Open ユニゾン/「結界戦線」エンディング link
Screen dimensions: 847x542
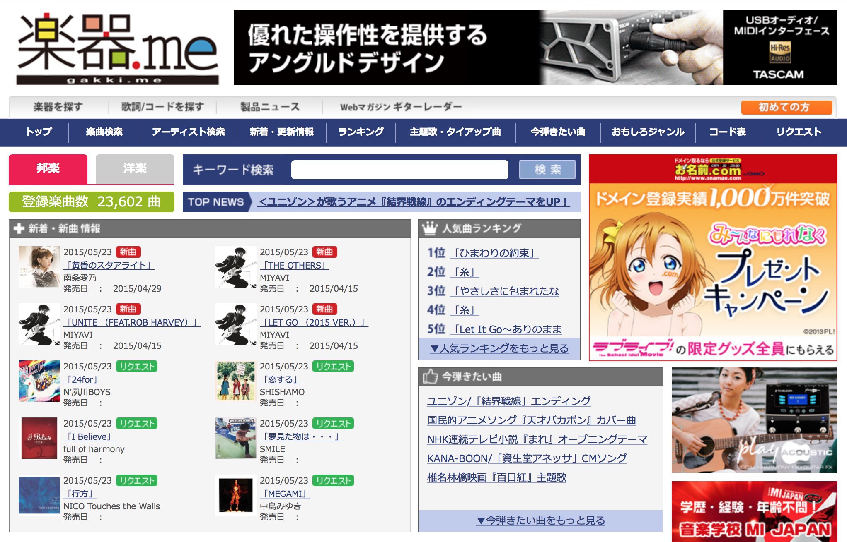(509, 401)
